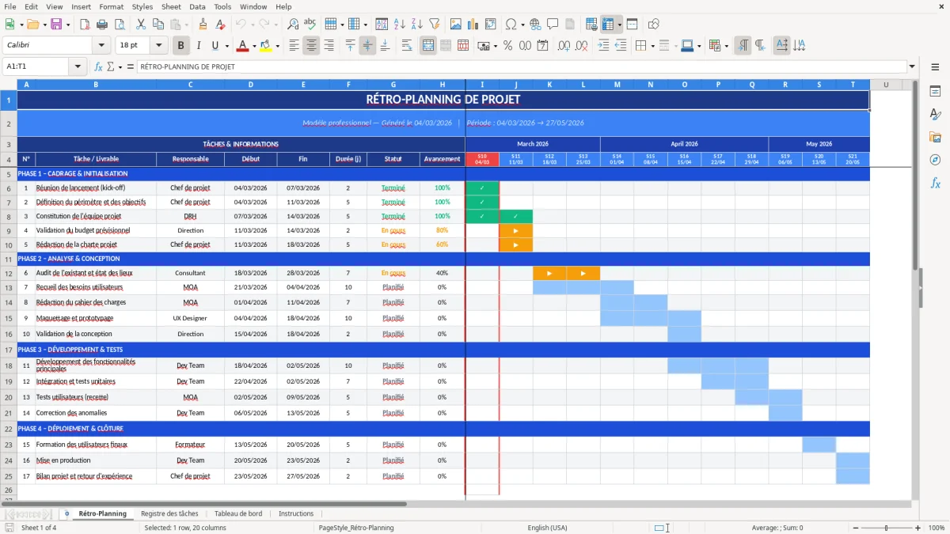Click 100% zoom level in status bar
The height and width of the screenshot is (534, 950).
[936, 528]
